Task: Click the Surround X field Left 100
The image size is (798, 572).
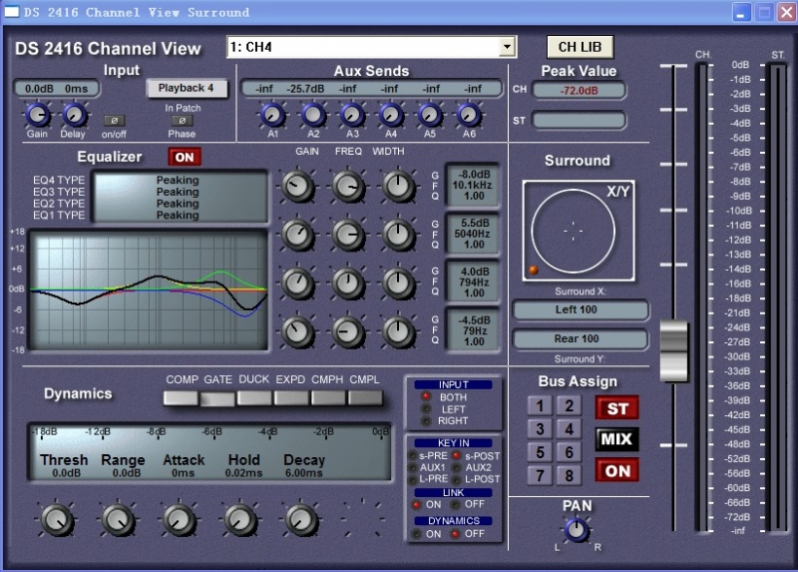Action: pyautogui.click(x=581, y=309)
